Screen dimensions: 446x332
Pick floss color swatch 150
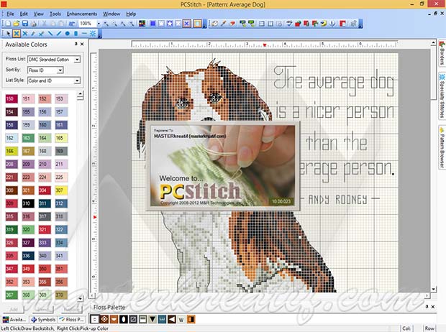tap(12, 98)
